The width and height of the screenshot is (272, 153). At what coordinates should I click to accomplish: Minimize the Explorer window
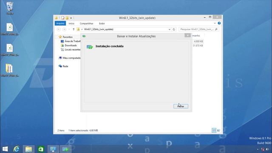(205, 17)
